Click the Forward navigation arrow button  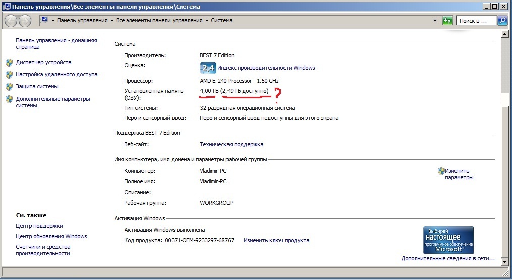[x=25, y=21]
